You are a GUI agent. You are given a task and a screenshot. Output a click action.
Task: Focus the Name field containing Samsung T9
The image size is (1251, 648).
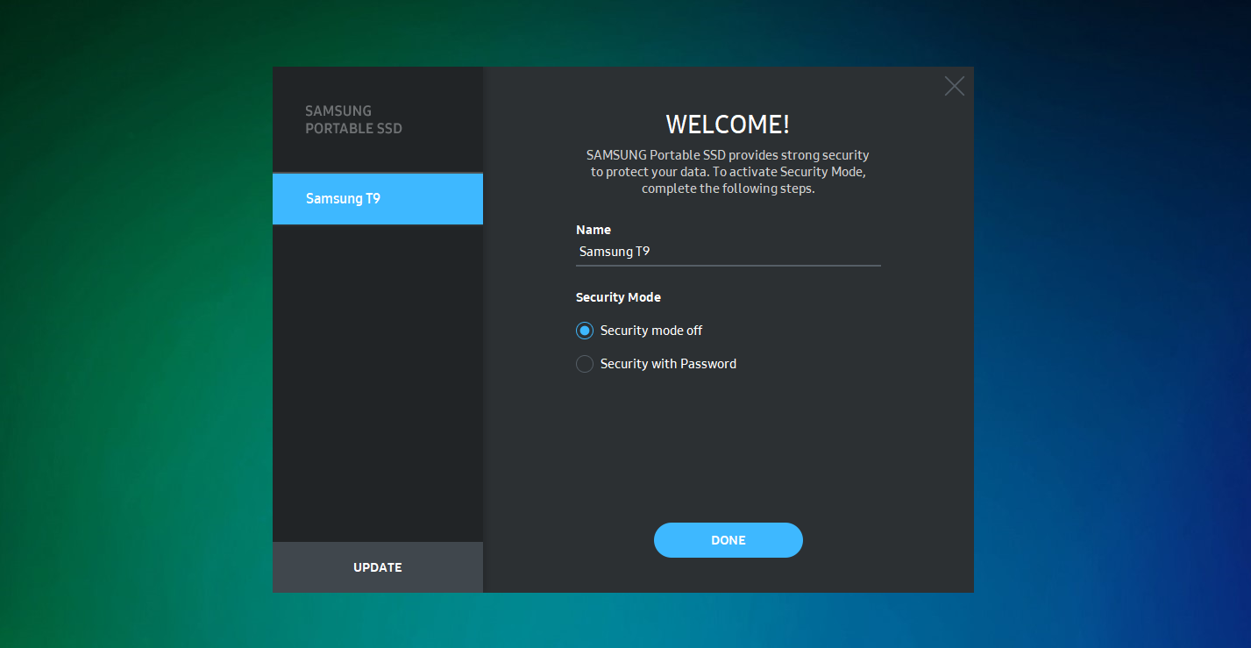(x=729, y=252)
